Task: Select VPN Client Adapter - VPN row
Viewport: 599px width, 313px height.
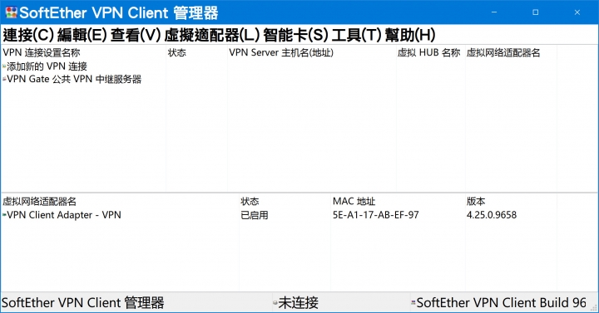Action: tap(64, 215)
